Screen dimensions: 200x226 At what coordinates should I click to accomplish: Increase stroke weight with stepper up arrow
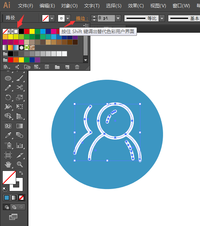(x=94, y=17)
